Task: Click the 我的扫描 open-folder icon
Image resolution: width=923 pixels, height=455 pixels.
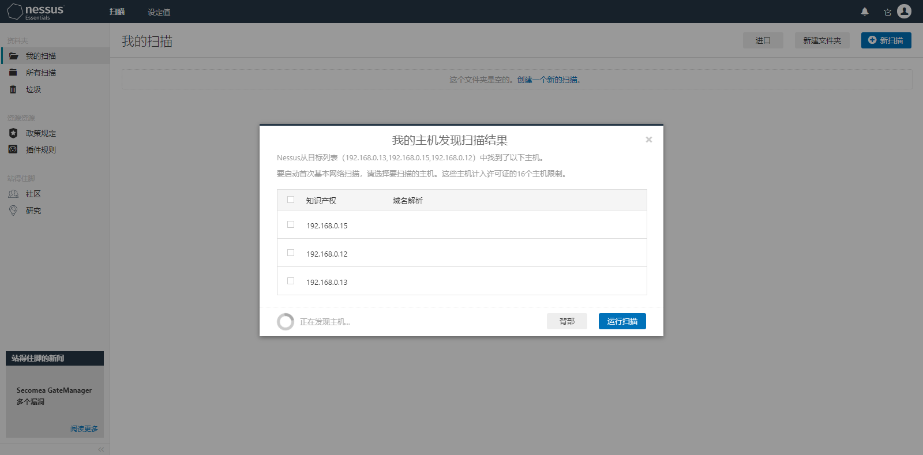Action: click(x=13, y=56)
